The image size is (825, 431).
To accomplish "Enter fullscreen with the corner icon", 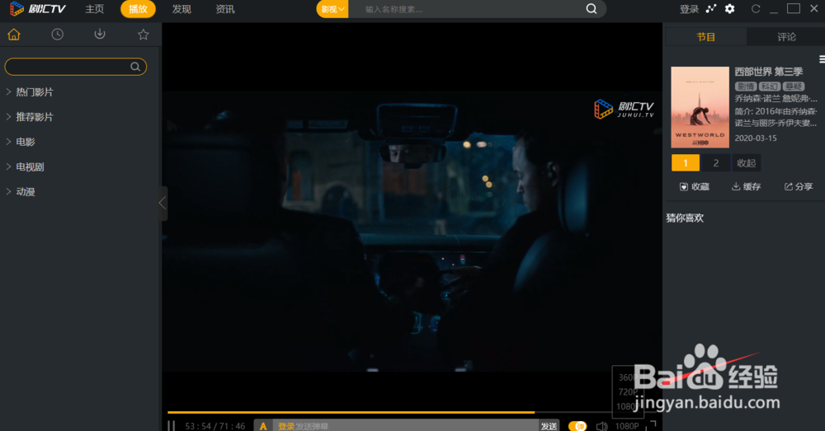I will click(652, 425).
